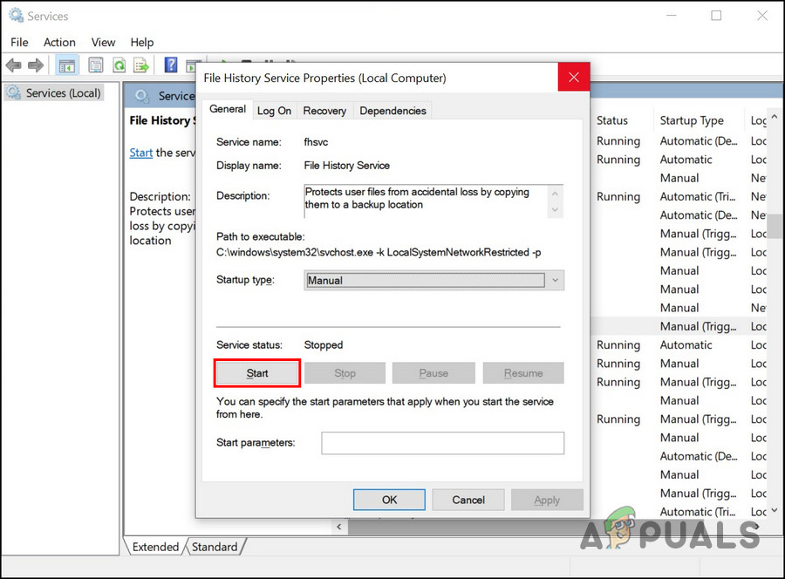Click the horizontal scrollbar left arrow
This screenshot has height=579, width=785.
[339, 527]
